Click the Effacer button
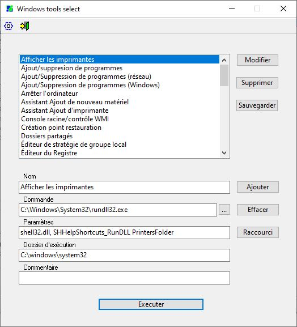Viewport: 297px width, 327px height. pyautogui.click(x=258, y=210)
